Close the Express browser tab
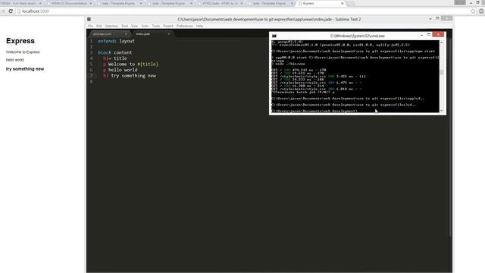Image resolution: width=485 pixels, height=273 pixels. 342,3
